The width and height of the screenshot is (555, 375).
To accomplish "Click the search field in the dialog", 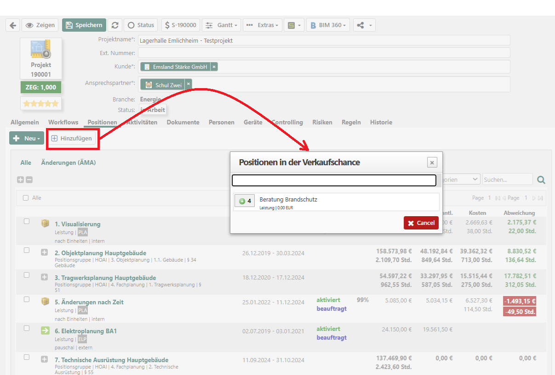I will [x=333, y=180].
